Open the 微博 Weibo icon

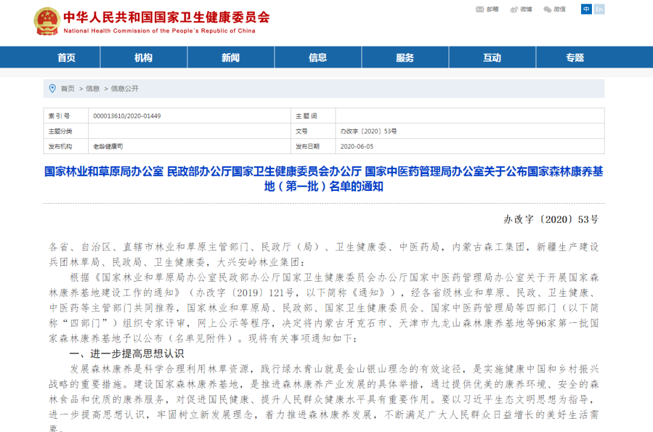coord(515,9)
